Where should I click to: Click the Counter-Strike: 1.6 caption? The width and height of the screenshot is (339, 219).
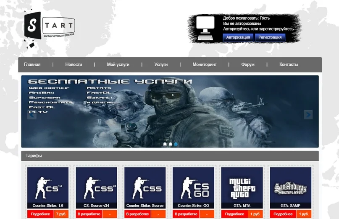click(x=48, y=206)
